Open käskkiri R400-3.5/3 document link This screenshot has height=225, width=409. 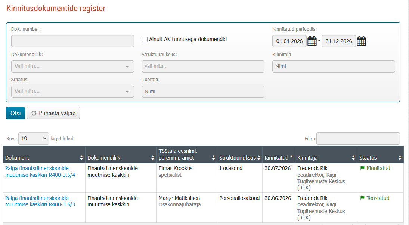tap(40, 201)
